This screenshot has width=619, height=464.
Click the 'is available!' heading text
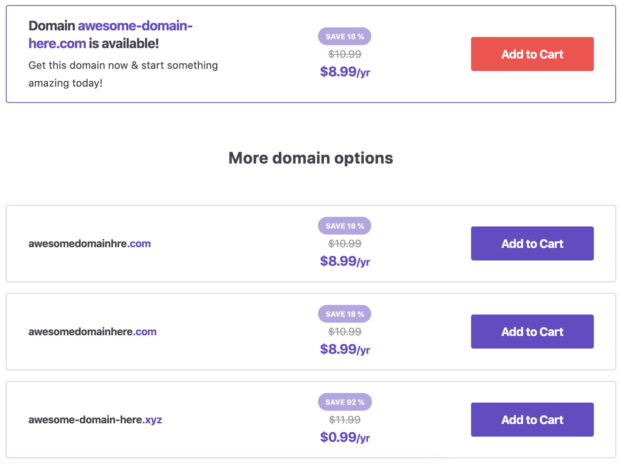[124, 44]
